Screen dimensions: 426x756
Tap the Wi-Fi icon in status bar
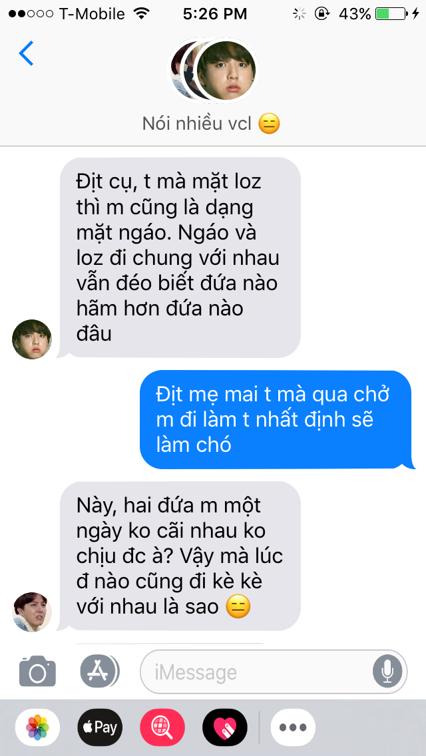pos(140,13)
